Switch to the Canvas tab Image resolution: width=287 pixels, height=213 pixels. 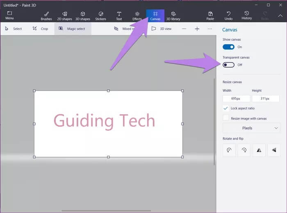155,16
